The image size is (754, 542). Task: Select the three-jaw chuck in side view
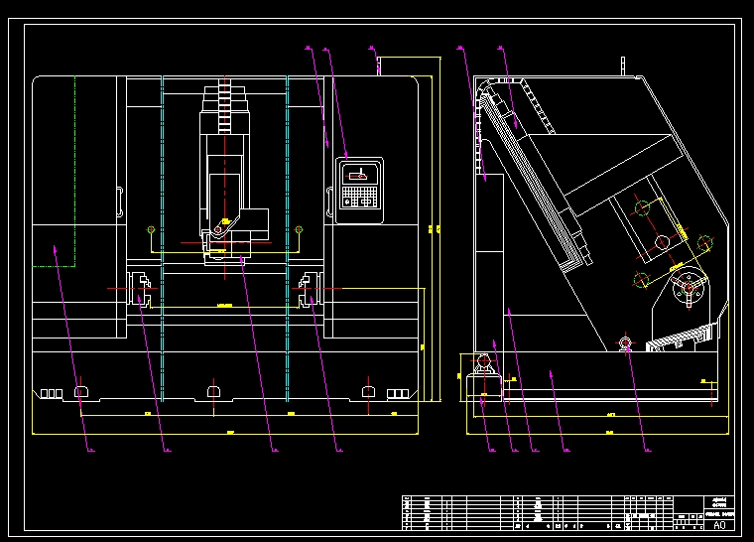[x=689, y=288]
